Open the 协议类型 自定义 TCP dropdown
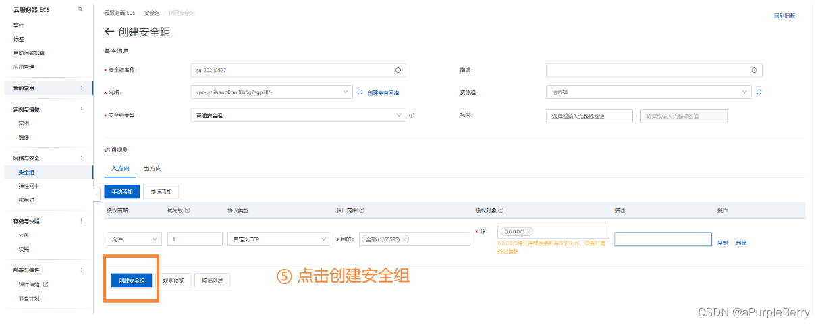The width and height of the screenshot is (820, 325). point(279,239)
